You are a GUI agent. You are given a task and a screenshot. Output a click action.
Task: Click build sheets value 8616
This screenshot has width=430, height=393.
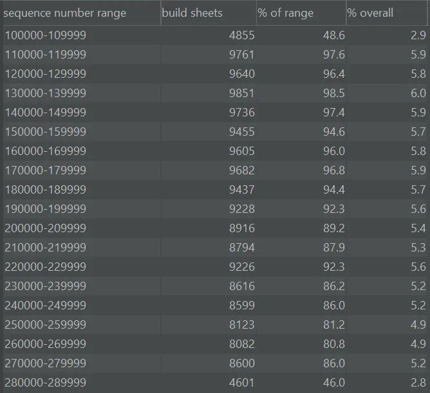[x=242, y=286]
